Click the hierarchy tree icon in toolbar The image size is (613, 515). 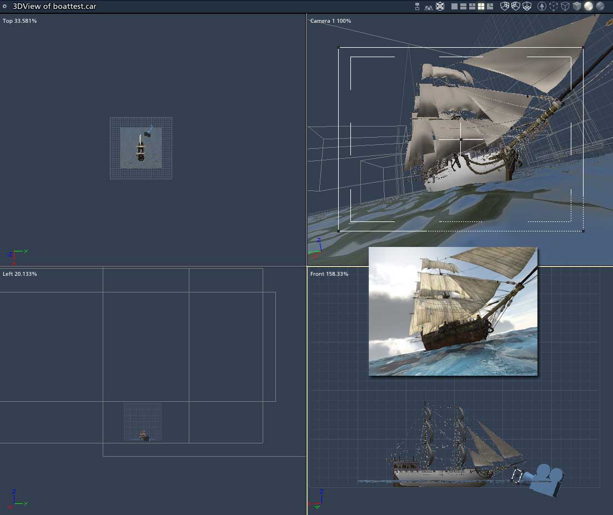pos(417,7)
